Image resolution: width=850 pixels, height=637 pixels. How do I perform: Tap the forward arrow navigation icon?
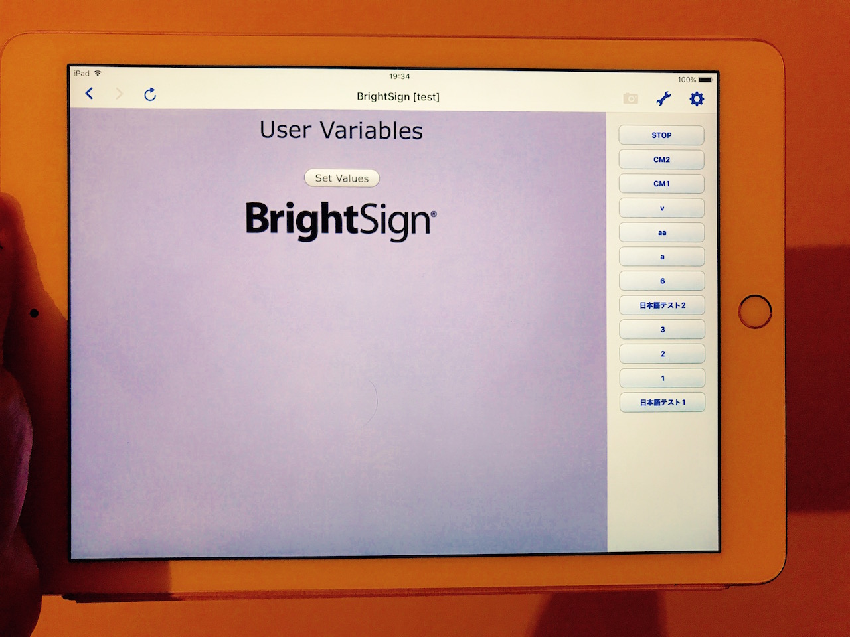(x=120, y=94)
